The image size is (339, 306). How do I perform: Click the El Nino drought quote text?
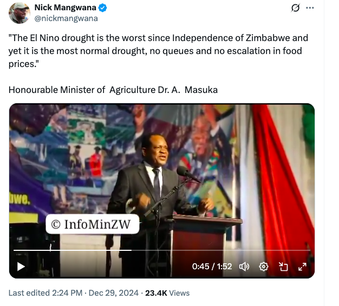pyautogui.click(x=157, y=51)
